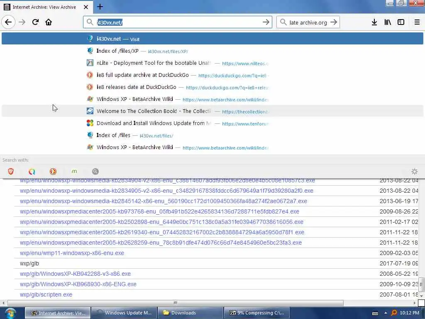Pick the nLite Deployment Tool suggestion
This screenshot has width=425, height=319.
(x=212, y=63)
